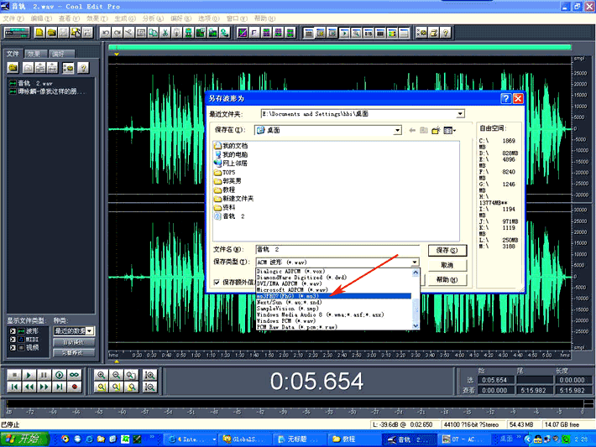Screen dimensions: 596x447
Task: Toggle the 保存额外信息 checkbox
Action: point(217,283)
